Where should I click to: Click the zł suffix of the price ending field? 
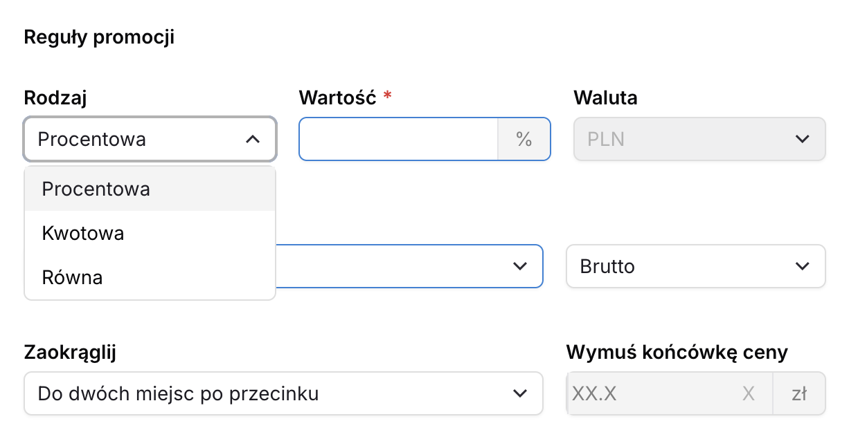[x=799, y=394]
